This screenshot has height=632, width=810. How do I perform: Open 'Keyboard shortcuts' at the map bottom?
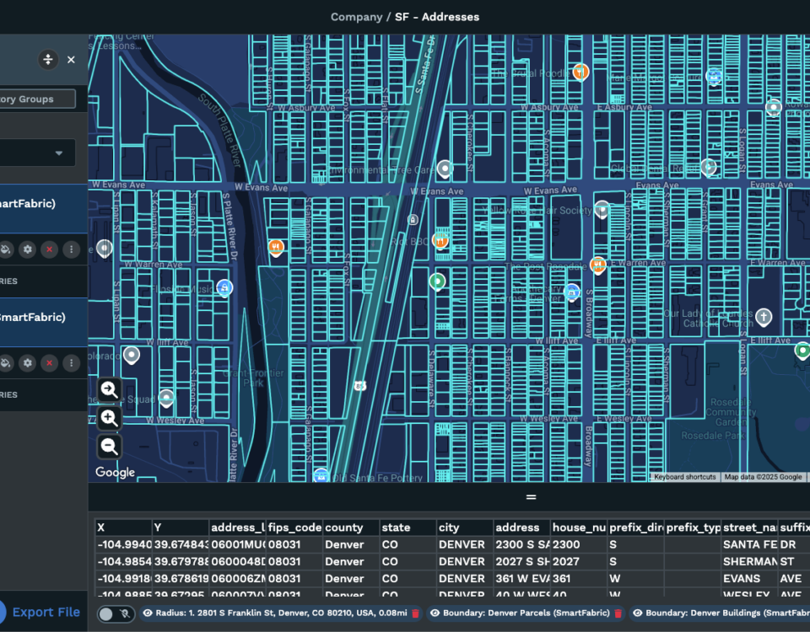(x=684, y=477)
